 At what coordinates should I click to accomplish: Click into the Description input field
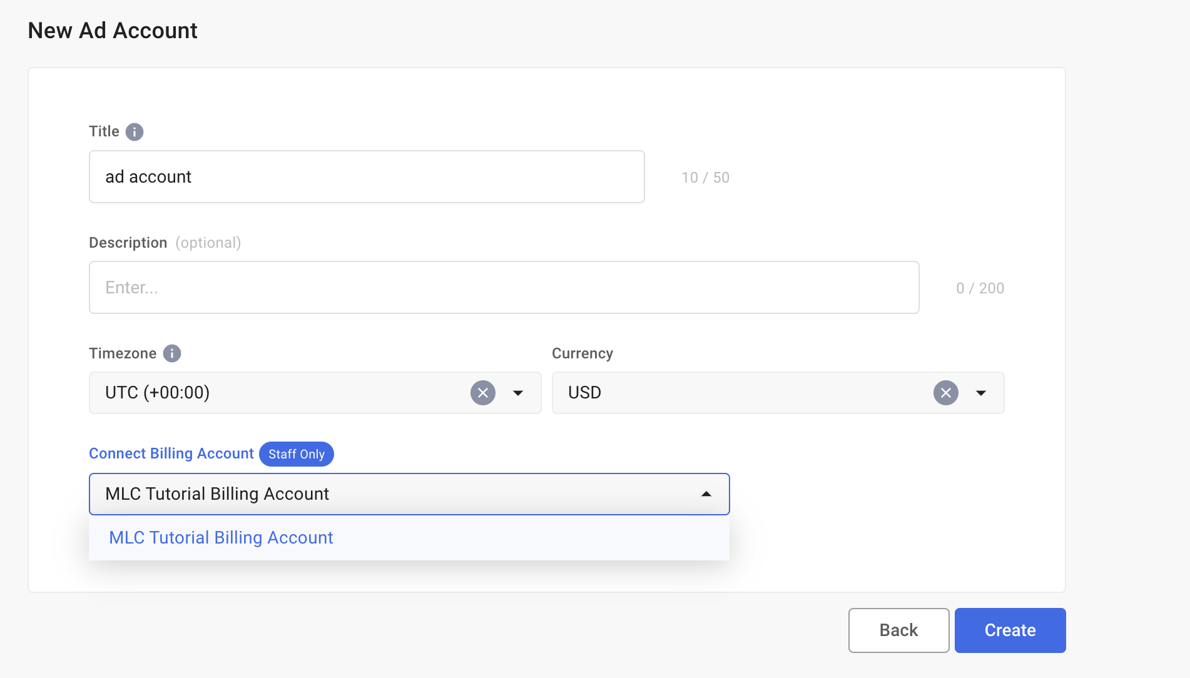click(504, 288)
